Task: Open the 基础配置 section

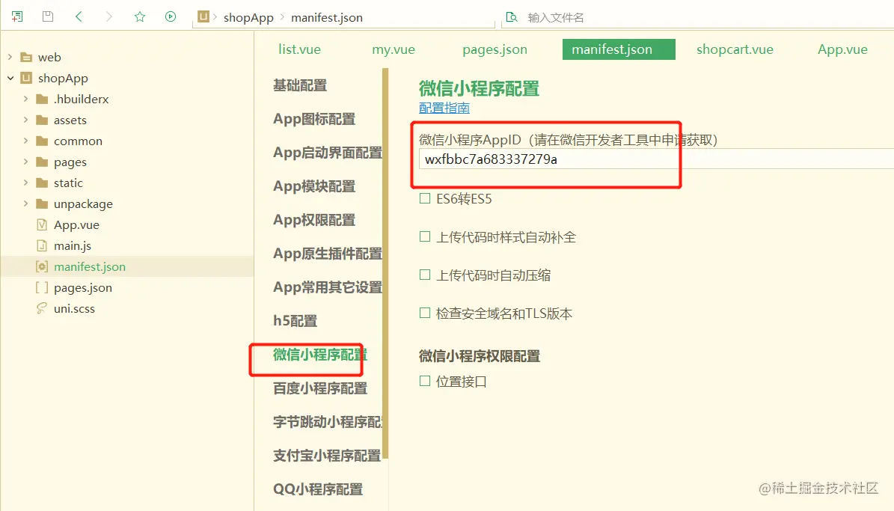Action: (x=300, y=85)
